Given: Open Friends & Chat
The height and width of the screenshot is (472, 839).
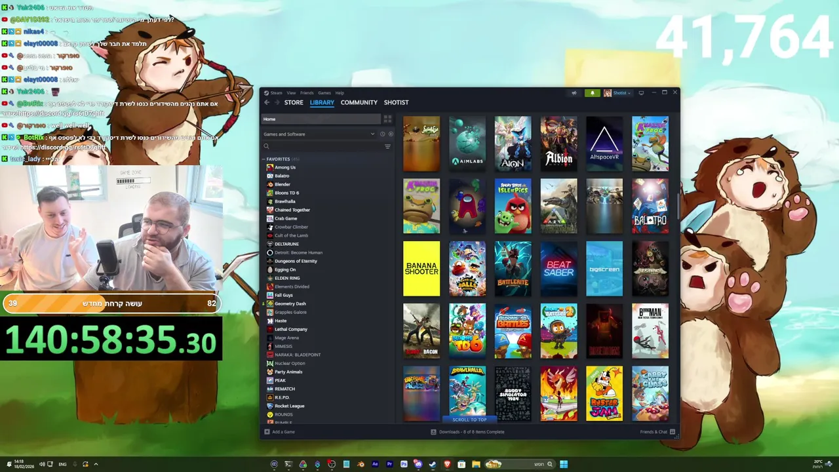Looking at the screenshot, I should point(657,432).
